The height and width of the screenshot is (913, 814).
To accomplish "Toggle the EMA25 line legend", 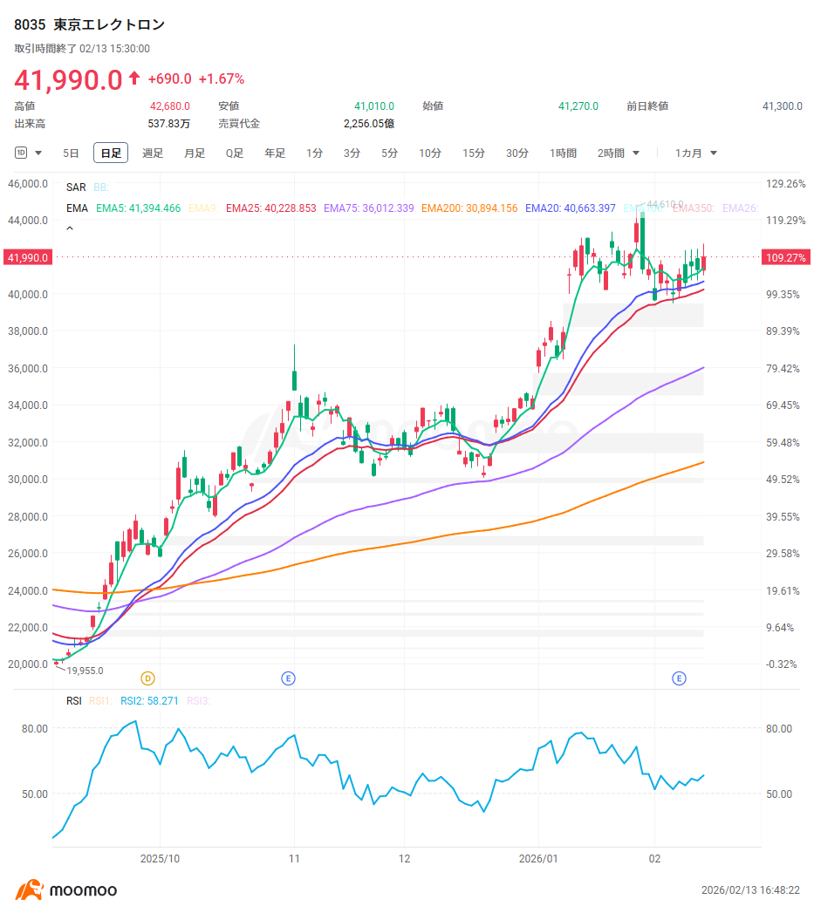I will (271, 208).
